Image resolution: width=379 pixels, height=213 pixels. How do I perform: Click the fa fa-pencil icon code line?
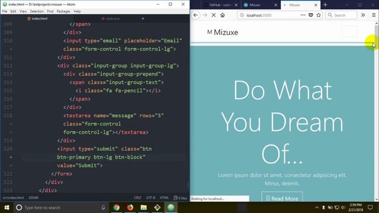tap(118, 91)
